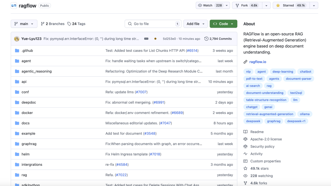Click the folder icon beside api
Screen dimensions: 331x186
tap(17, 82)
